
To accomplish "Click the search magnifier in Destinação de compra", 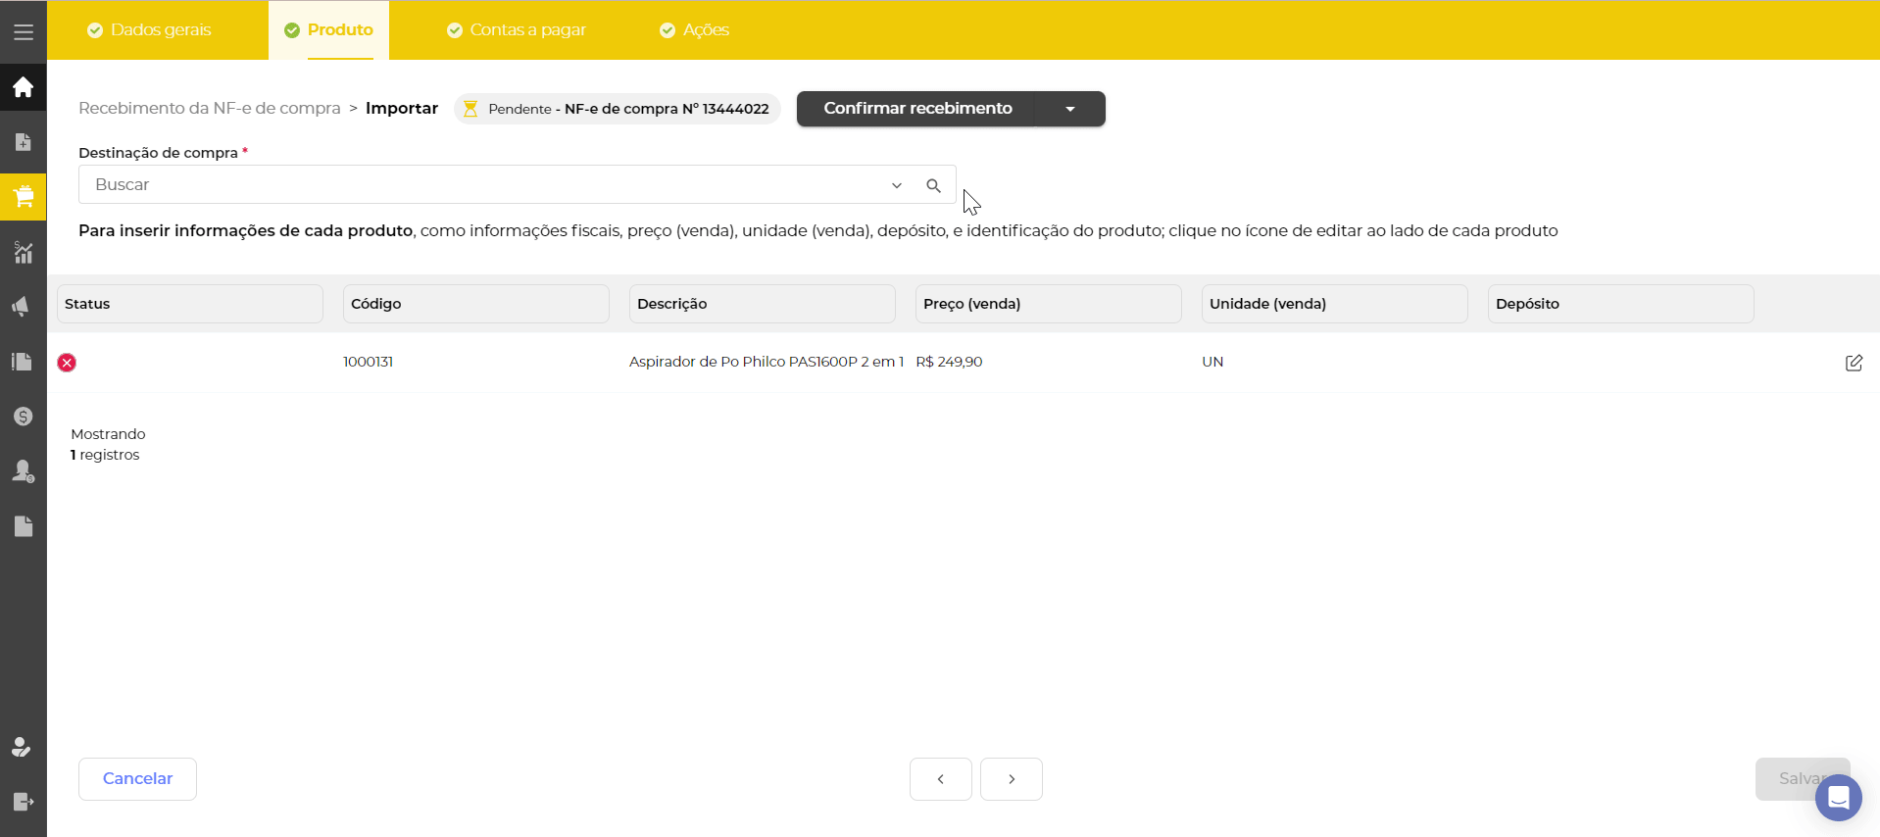I will pyautogui.click(x=933, y=185).
